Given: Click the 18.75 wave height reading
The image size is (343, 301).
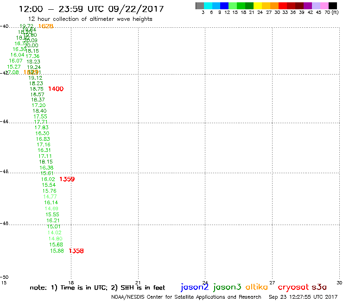Looking at the screenshot, I should pos(37,89).
